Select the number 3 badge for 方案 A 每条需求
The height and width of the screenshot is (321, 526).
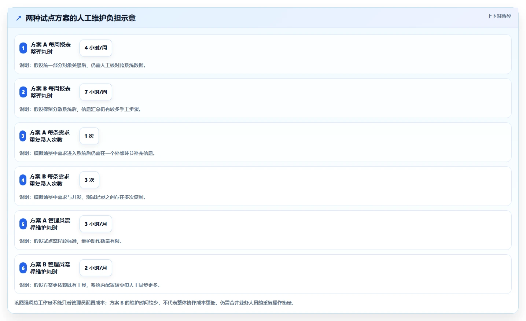coord(23,136)
